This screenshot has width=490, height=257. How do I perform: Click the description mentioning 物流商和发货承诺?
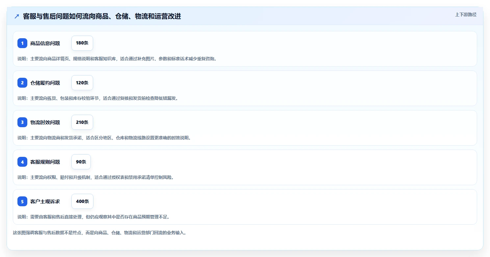pyautogui.click(x=105, y=138)
